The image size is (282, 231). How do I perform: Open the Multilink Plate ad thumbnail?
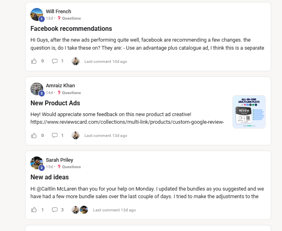point(249,112)
